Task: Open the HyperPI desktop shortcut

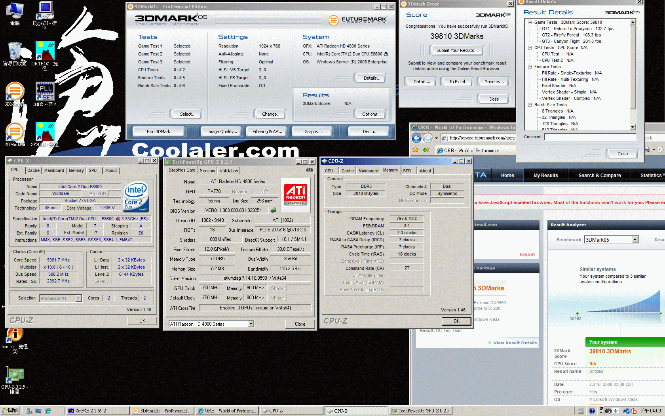Action: click(x=45, y=15)
